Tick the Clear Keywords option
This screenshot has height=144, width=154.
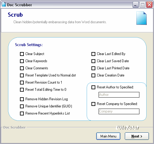point(22,61)
